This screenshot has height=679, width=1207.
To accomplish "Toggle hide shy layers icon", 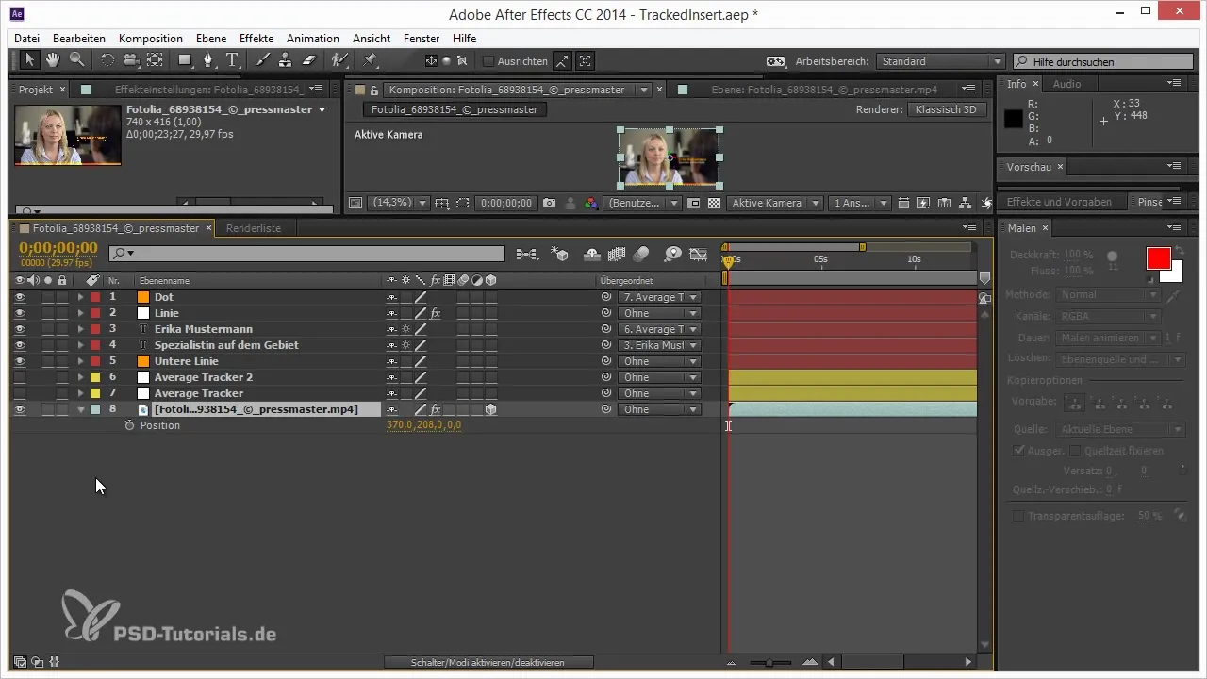I will pyautogui.click(x=592, y=254).
